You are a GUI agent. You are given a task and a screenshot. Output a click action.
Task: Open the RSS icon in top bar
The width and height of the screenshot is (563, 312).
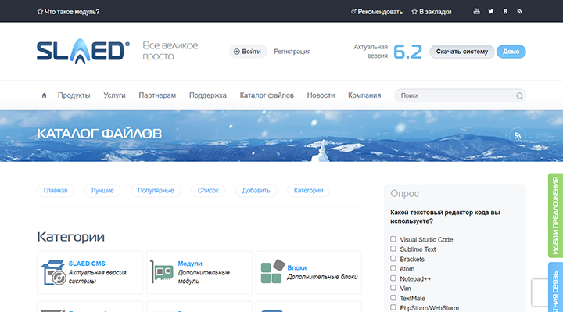click(x=519, y=11)
